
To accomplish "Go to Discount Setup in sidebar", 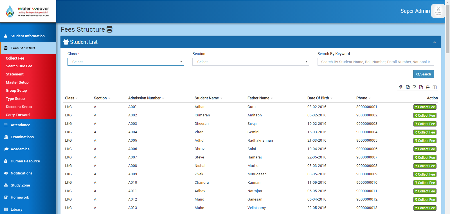I will pyautogui.click(x=19, y=107).
